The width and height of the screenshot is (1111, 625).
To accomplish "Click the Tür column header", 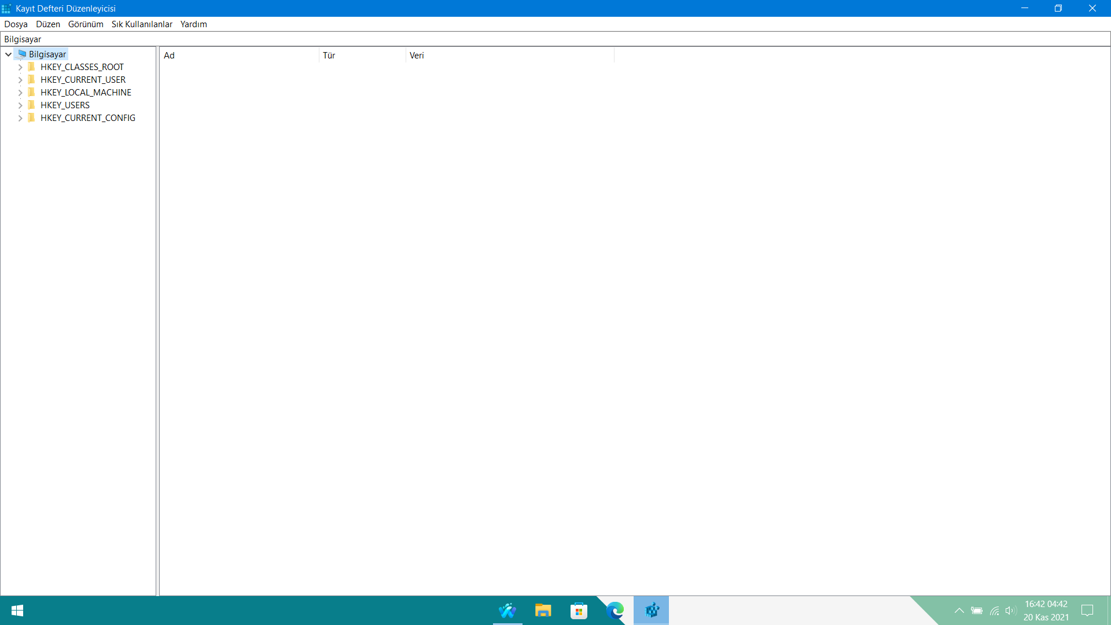I will pos(362,56).
